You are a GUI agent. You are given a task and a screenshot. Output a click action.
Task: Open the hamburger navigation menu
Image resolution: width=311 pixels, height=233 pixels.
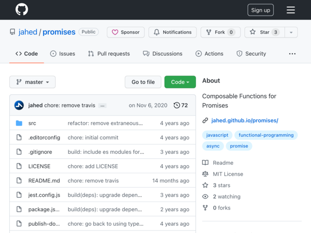click(x=291, y=10)
